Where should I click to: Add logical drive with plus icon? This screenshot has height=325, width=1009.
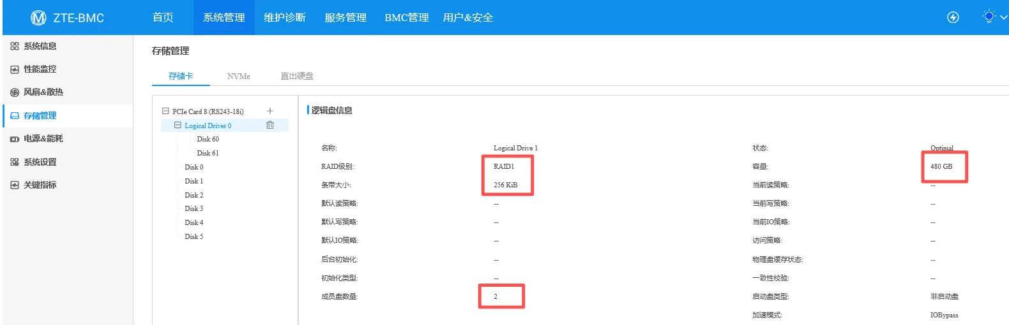coord(269,111)
